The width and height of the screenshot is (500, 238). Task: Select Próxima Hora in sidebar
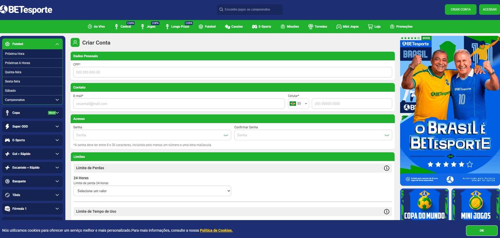point(32,54)
